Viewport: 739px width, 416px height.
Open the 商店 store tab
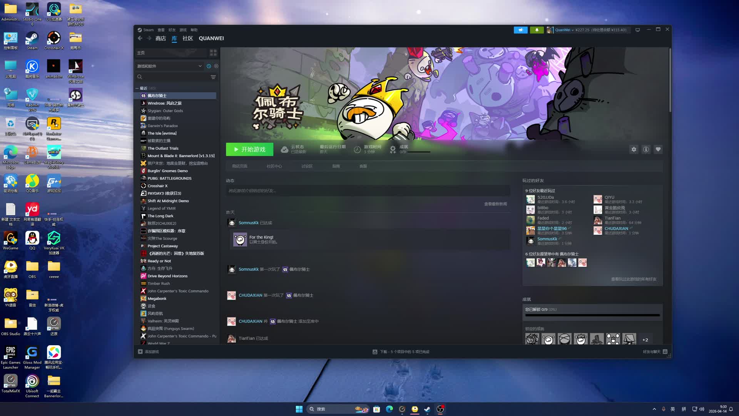161,39
